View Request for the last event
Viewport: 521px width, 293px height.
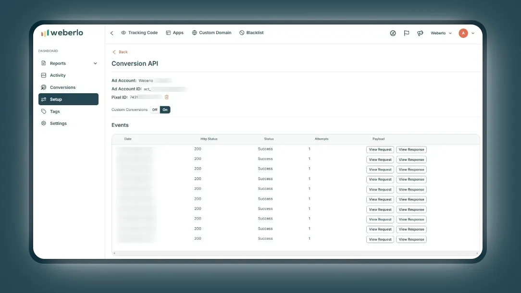coord(380,239)
